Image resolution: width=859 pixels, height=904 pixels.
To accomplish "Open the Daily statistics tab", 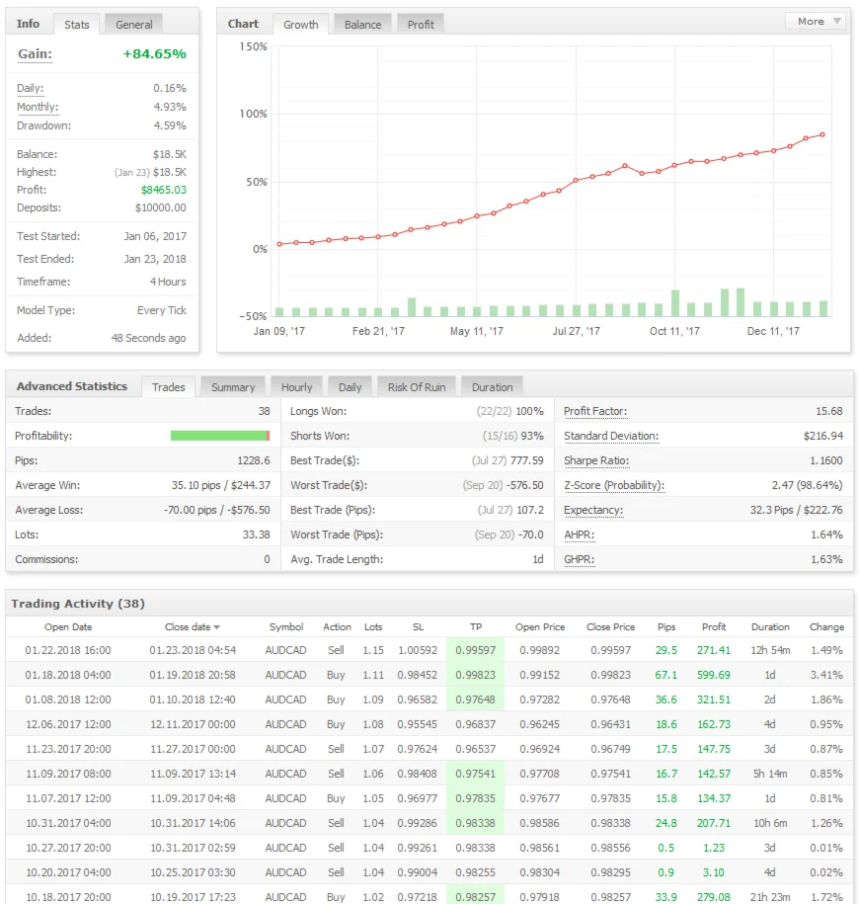I will pyautogui.click(x=350, y=387).
